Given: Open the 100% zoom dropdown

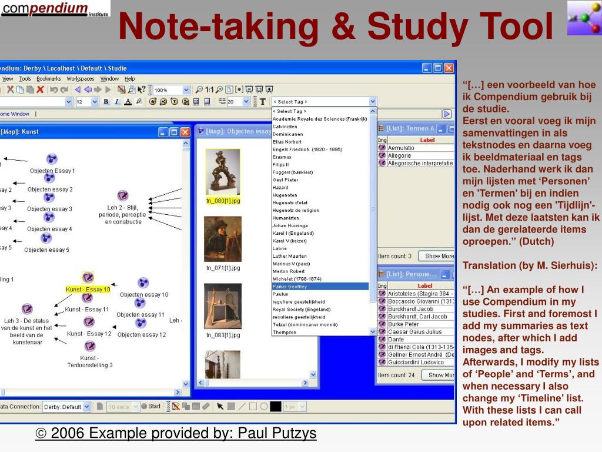Looking at the screenshot, I should (186, 90).
